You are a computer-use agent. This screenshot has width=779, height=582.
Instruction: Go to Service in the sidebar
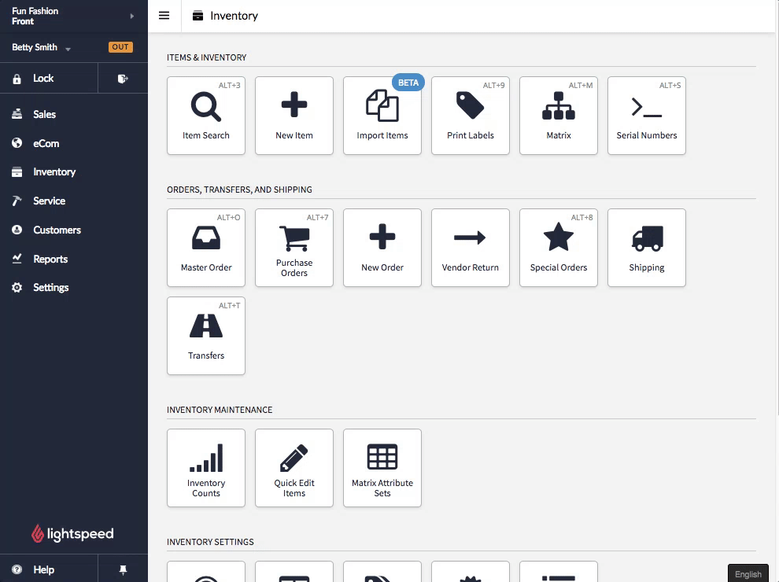73,201
